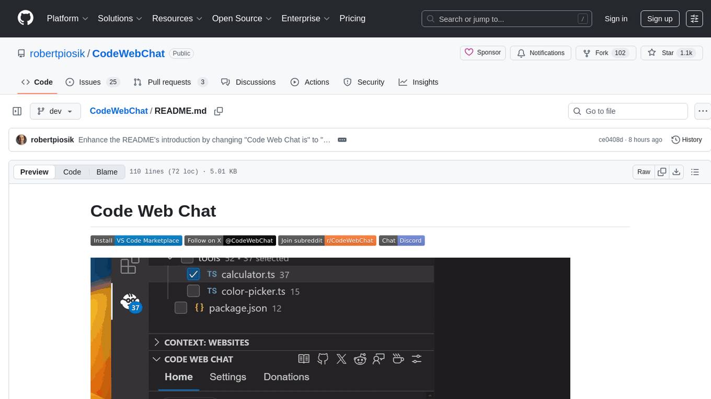The width and height of the screenshot is (711, 399).
Task: Check the color-picker.ts checkbox
Action: 193,291
